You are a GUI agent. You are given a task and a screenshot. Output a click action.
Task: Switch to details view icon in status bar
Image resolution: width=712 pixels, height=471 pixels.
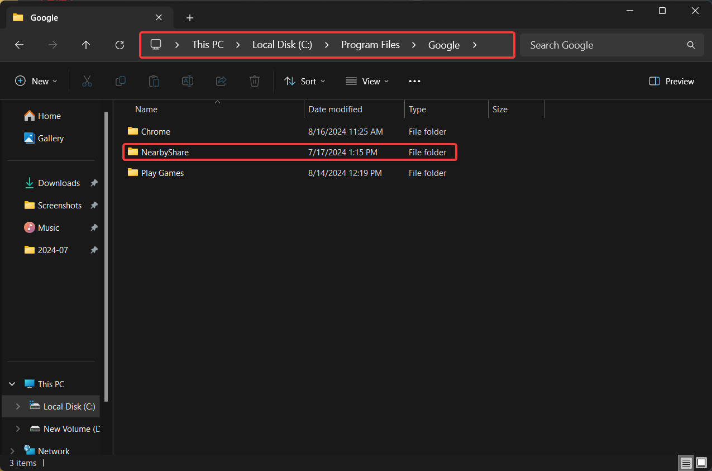[x=686, y=463]
